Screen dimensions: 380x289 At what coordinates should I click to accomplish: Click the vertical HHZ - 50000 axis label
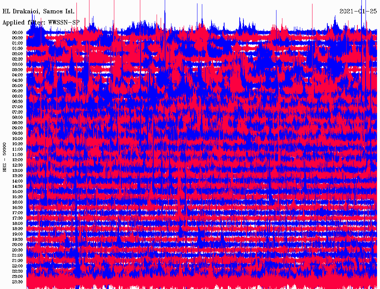tap(5, 157)
